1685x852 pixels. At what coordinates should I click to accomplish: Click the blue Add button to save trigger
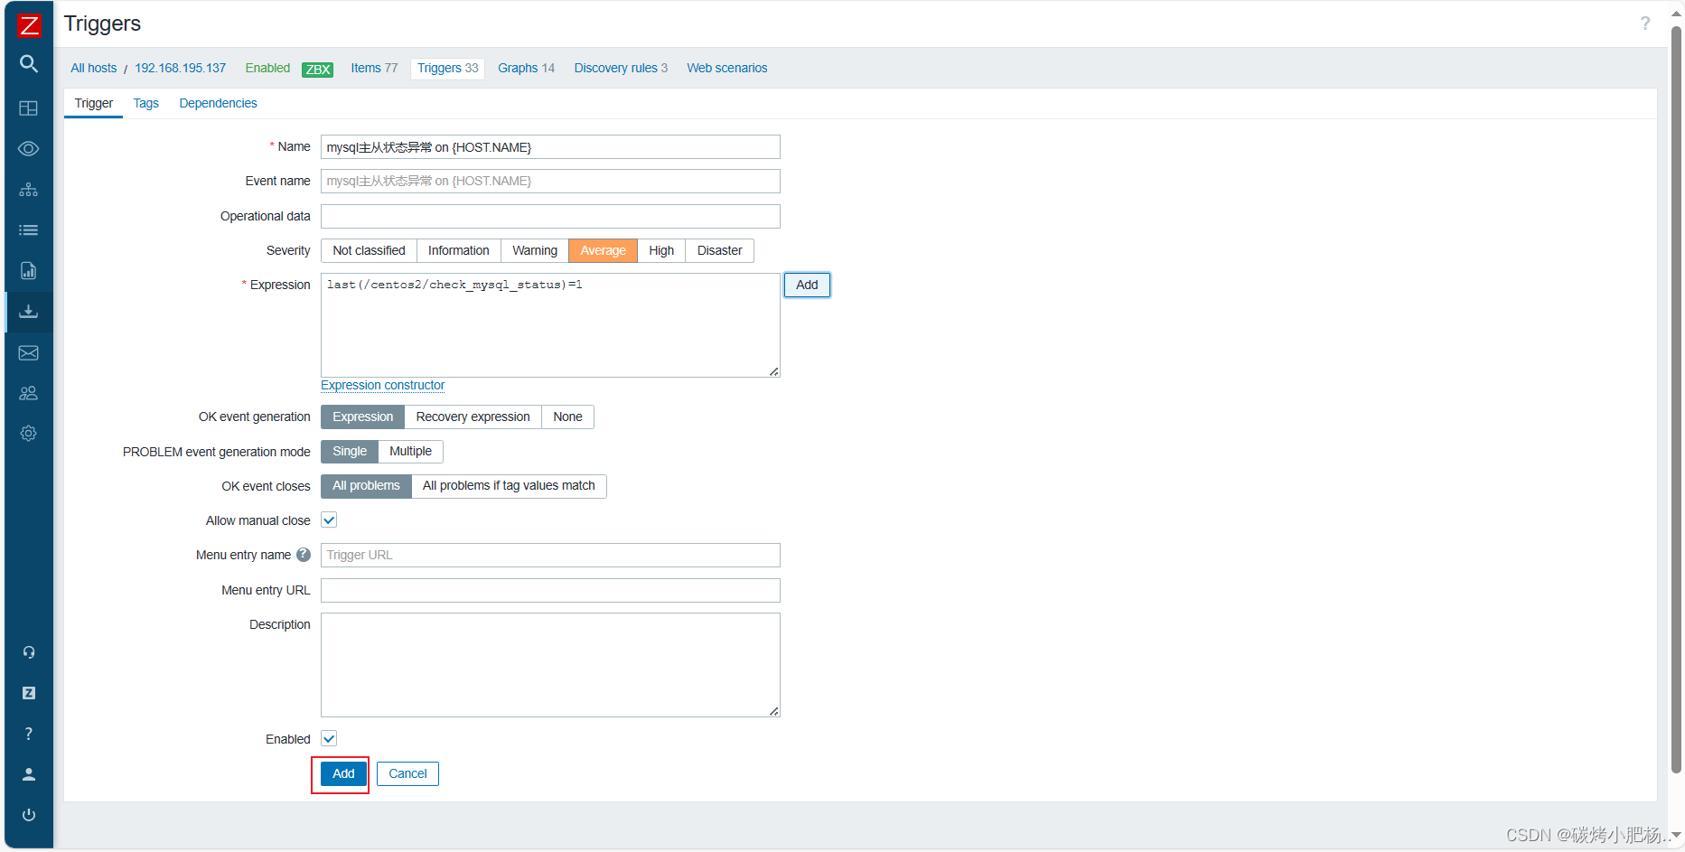(x=343, y=774)
